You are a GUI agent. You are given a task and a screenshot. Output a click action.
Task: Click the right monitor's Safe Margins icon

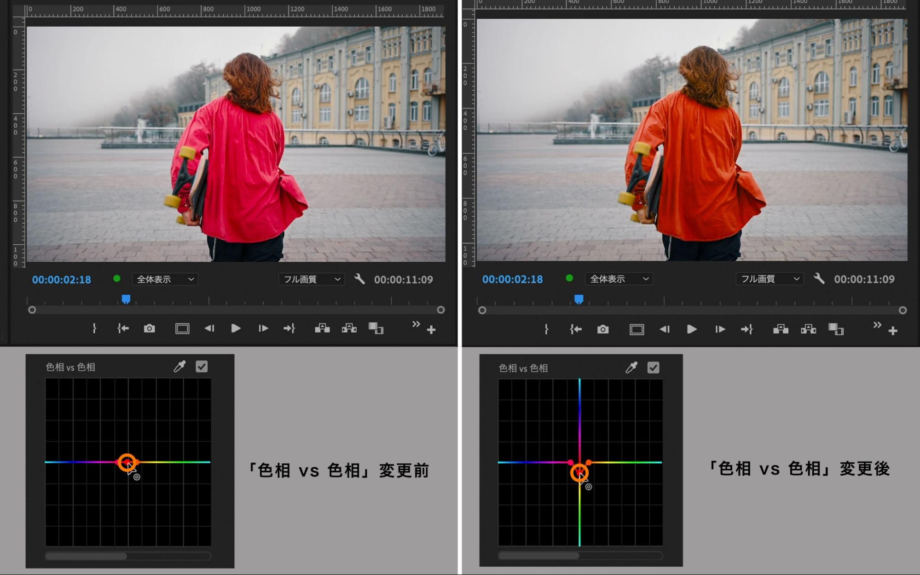click(636, 329)
